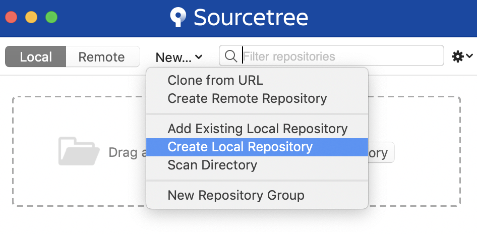
Task: Select Create Local Repository
Action: pos(257,147)
